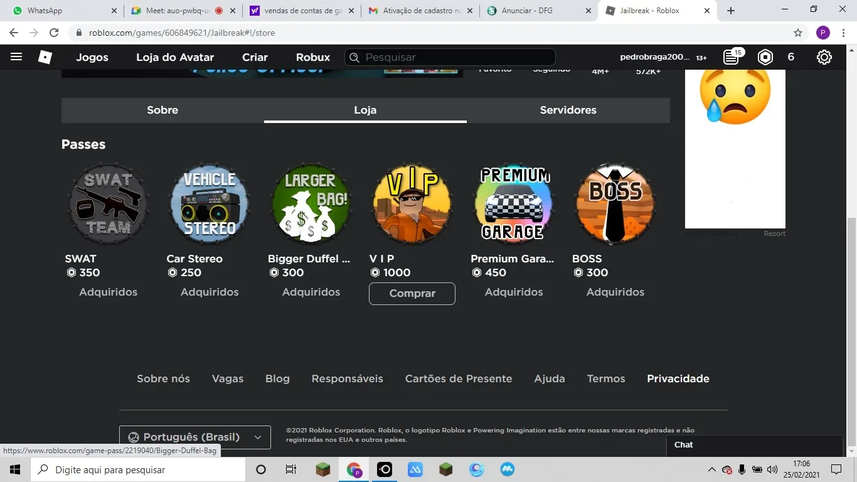
Task: Click the Windows taskbar search box
Action: point(138,469)
